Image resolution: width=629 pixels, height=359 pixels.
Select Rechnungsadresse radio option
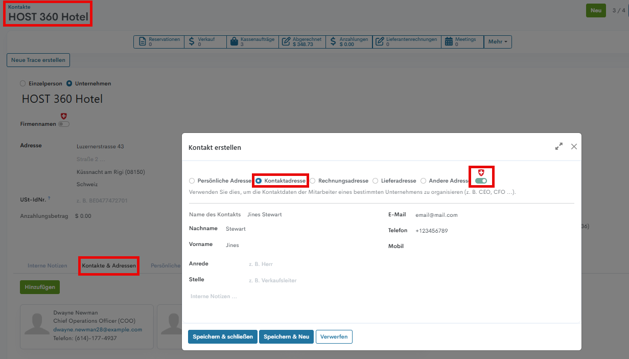coord(313,181)
